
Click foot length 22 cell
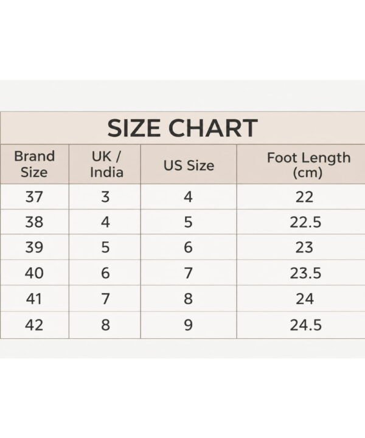[301, 196]
